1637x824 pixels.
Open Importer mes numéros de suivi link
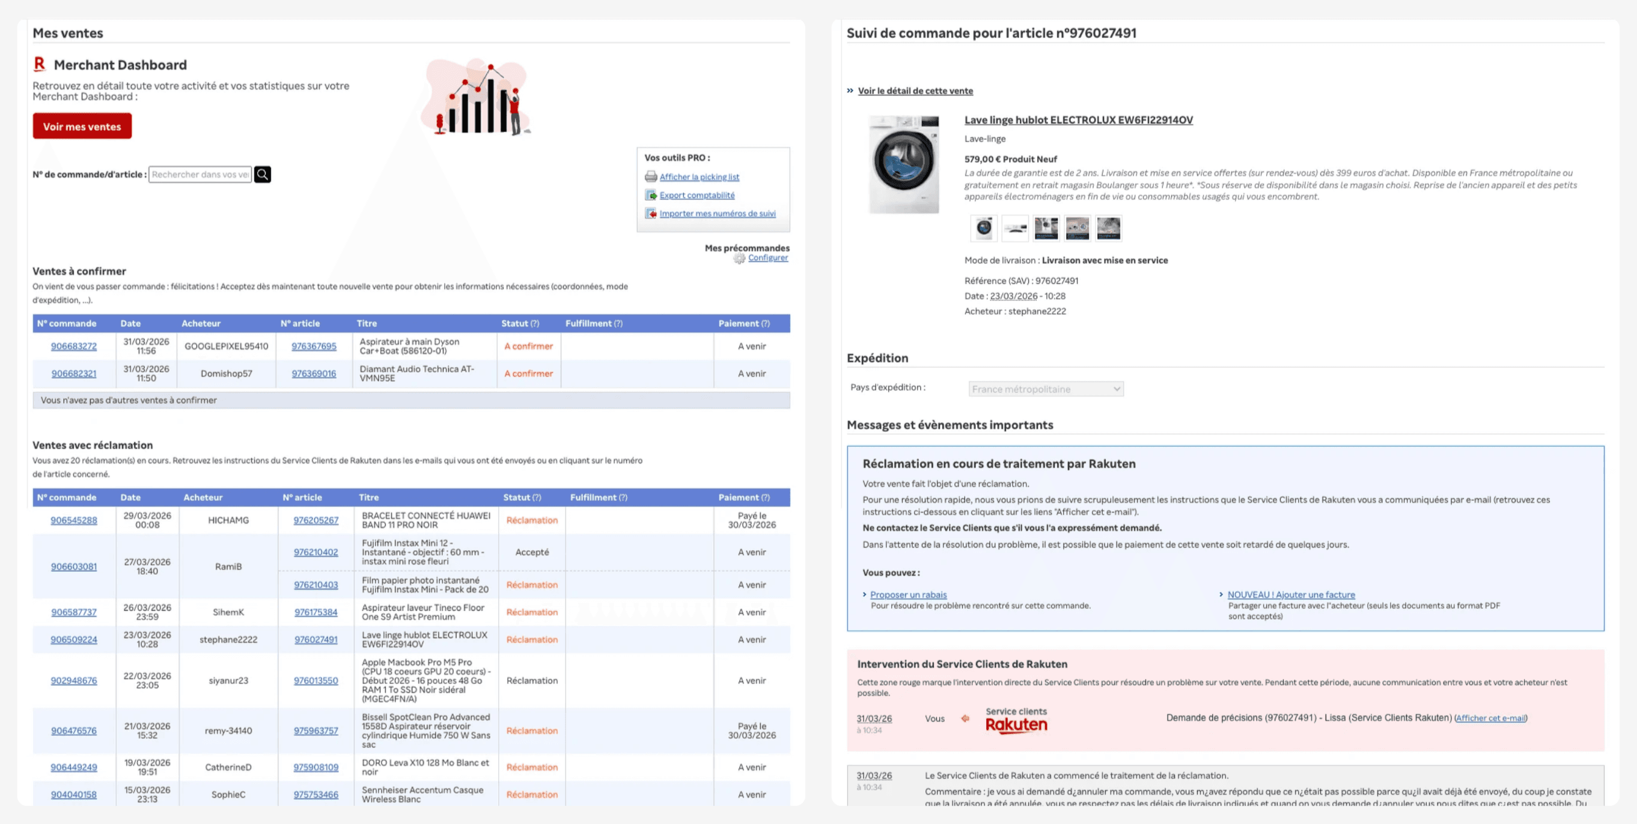click(718, 213)
